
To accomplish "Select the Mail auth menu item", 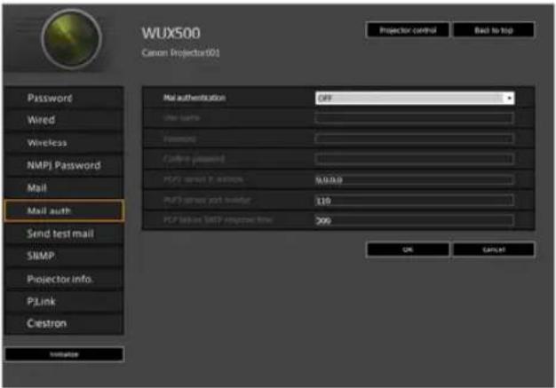I will tap(64, 210).
